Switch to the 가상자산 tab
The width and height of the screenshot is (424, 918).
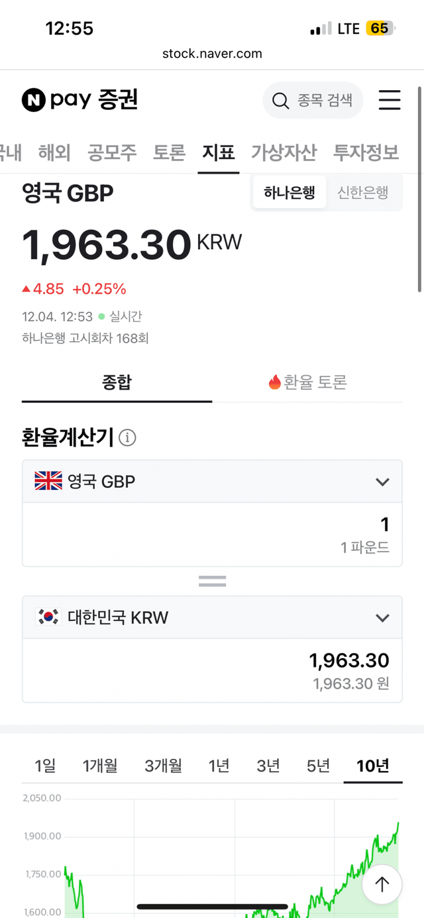(x=284, y=152)
